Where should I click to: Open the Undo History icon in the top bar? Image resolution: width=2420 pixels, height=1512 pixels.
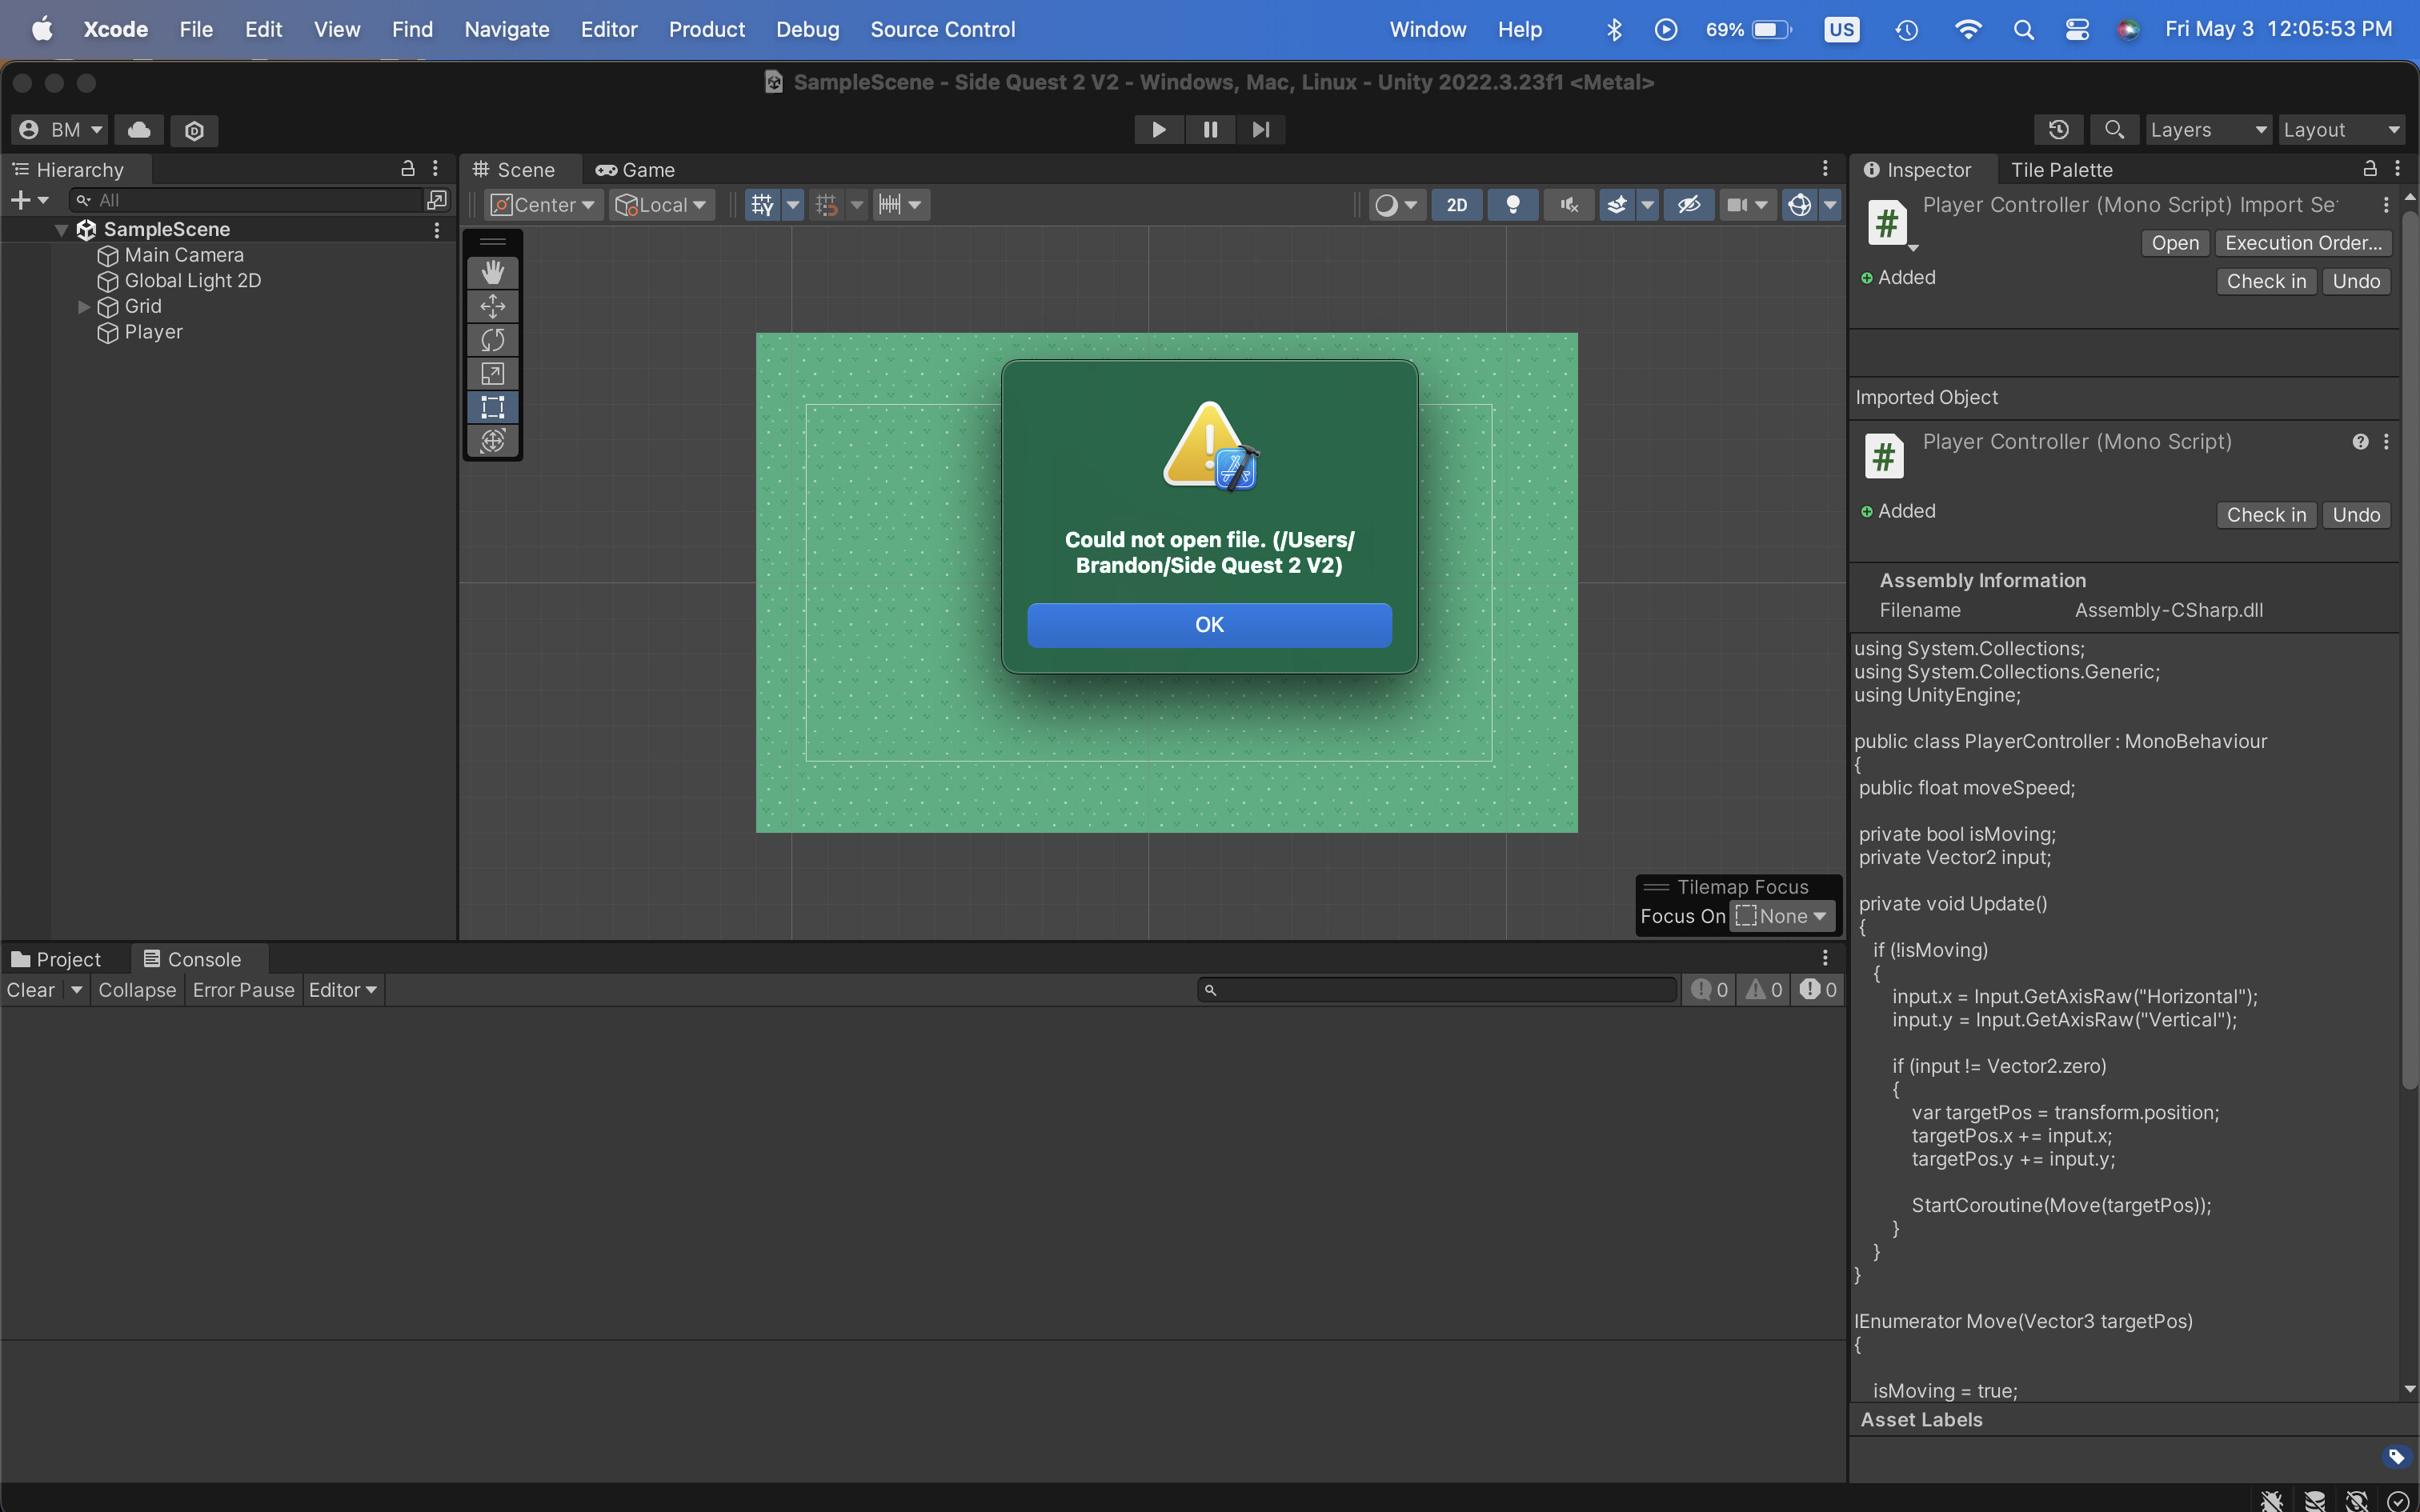tap(2059, 129)
